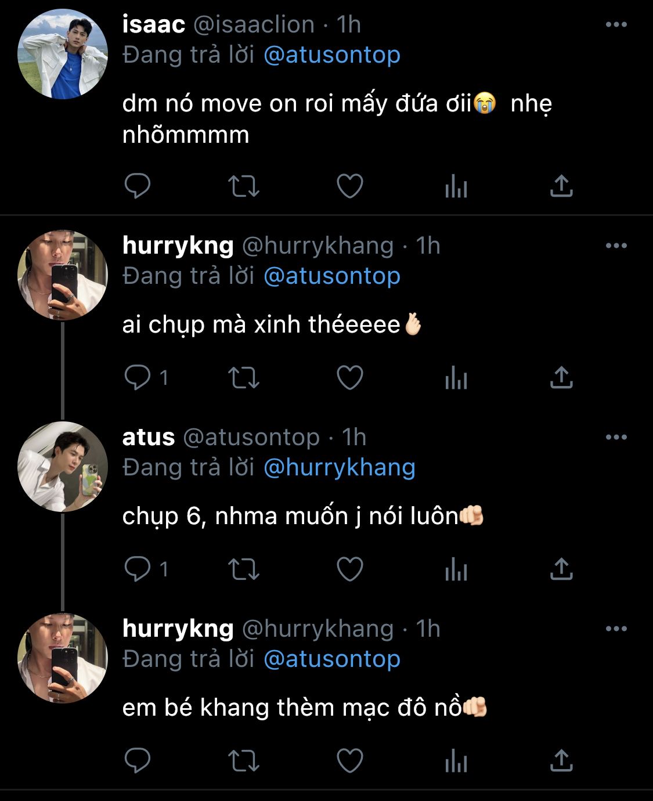Open @atusontop mention in isaac's tweet

click(x=331, y=55)
